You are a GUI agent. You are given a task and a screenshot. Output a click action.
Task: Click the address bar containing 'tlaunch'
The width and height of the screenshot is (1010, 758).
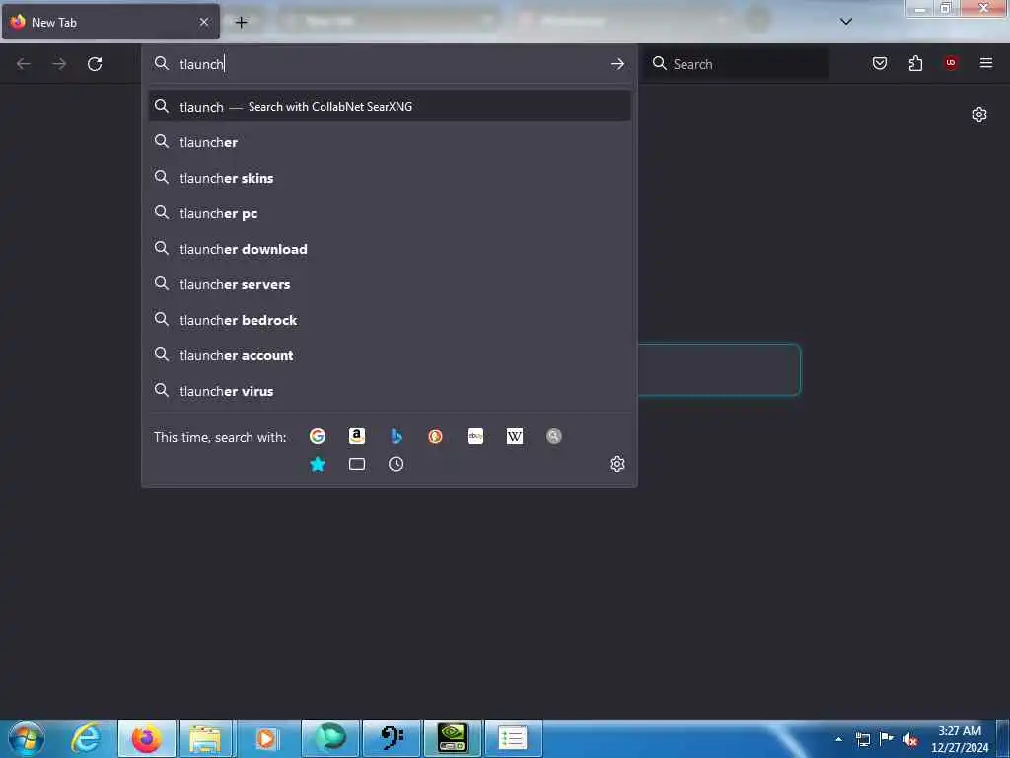point(389,64)
